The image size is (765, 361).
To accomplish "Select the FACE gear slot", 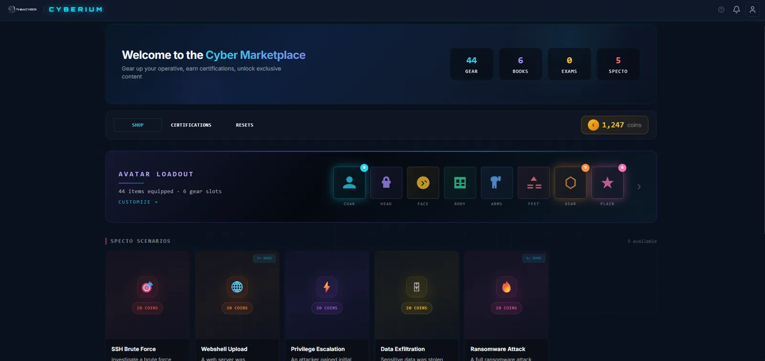I will (423, 183).
